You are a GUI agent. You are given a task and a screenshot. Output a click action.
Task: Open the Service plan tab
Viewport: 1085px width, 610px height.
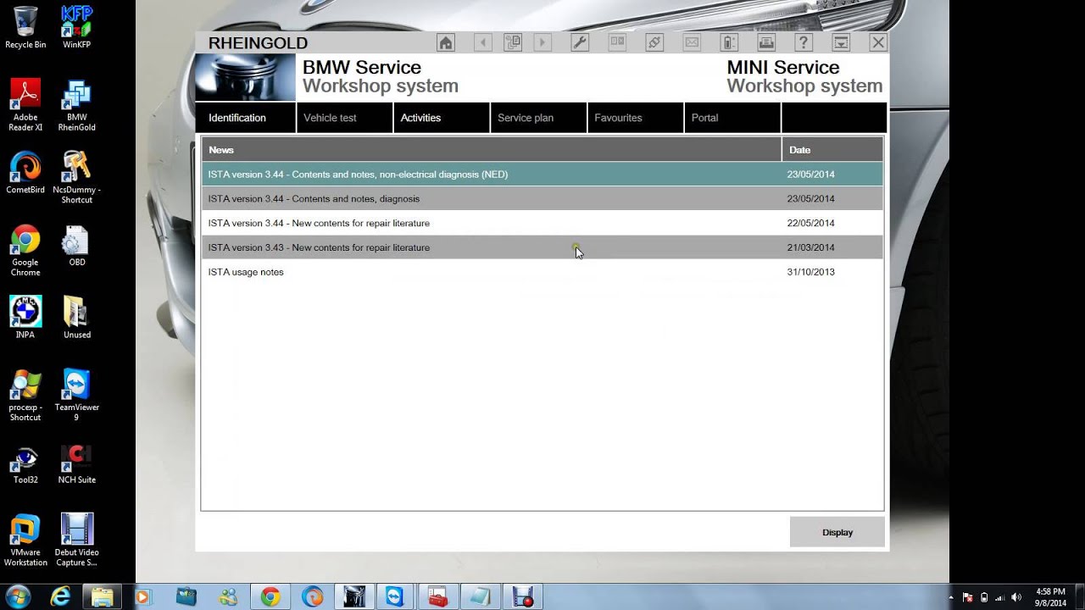[538, 118]
